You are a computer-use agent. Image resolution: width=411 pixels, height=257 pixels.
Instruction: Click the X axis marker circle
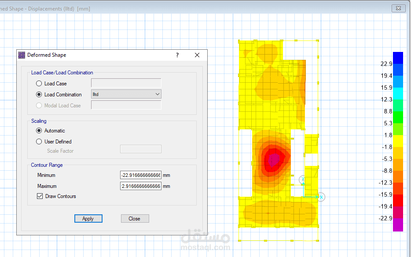pos(321,197)
